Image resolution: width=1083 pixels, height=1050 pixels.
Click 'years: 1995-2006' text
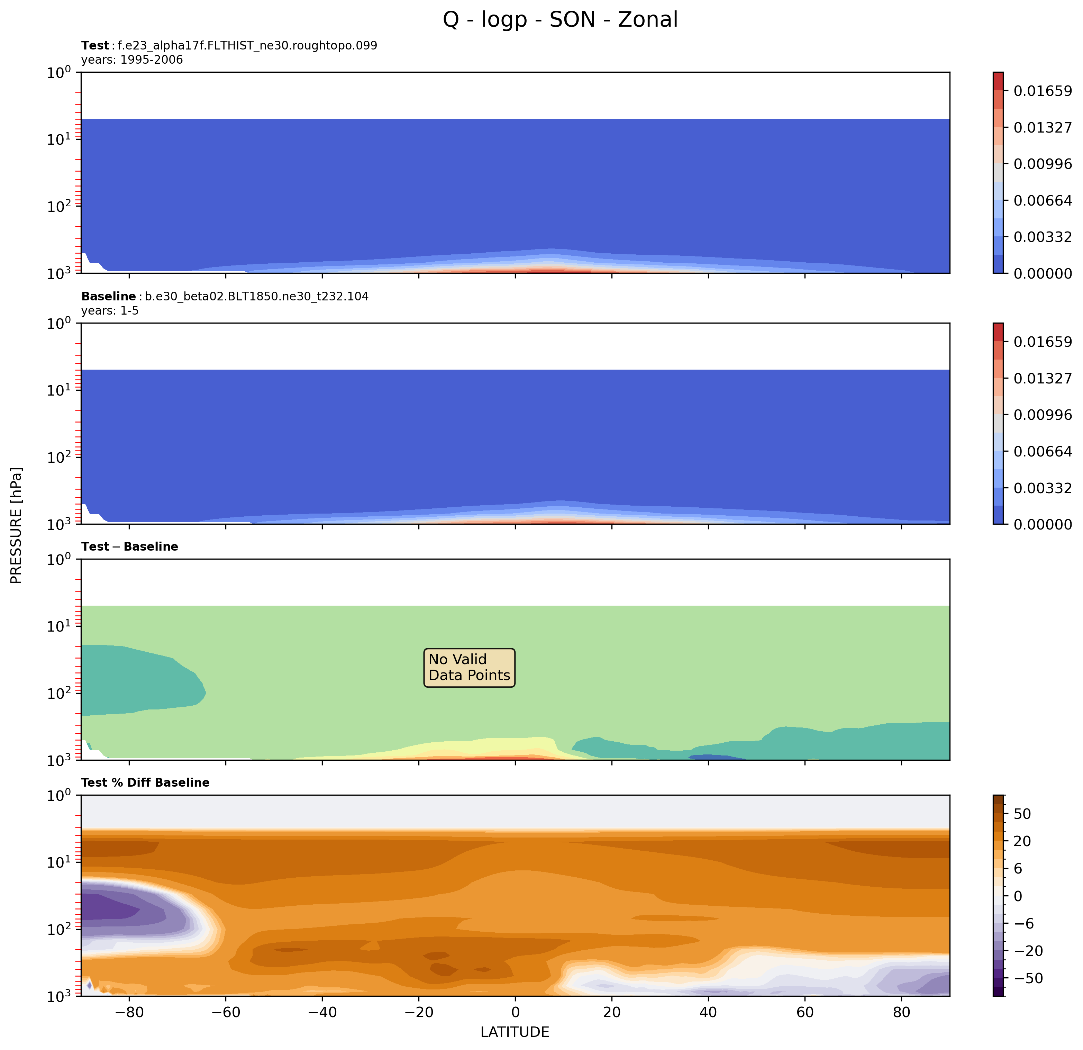[132, 60]
